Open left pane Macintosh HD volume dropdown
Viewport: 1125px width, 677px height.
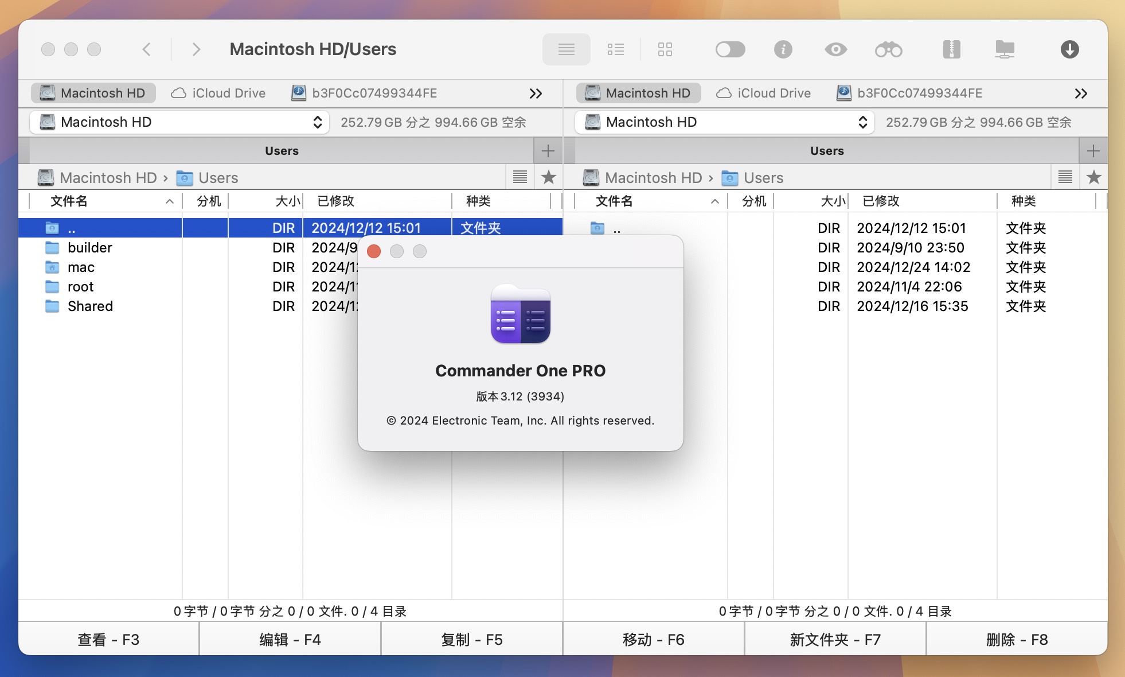pyautogui.click(x=179, y=122)
